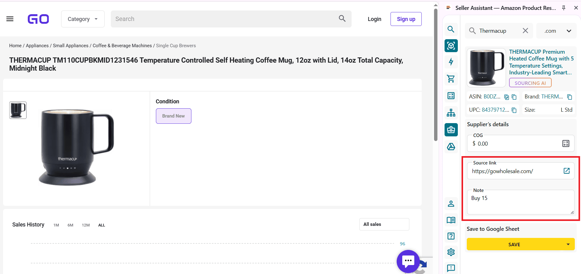
Task: Click the Sign up button
Action: (x=406, y=19)
